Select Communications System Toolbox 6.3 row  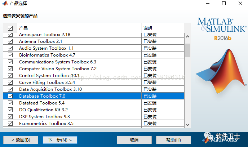94,62
